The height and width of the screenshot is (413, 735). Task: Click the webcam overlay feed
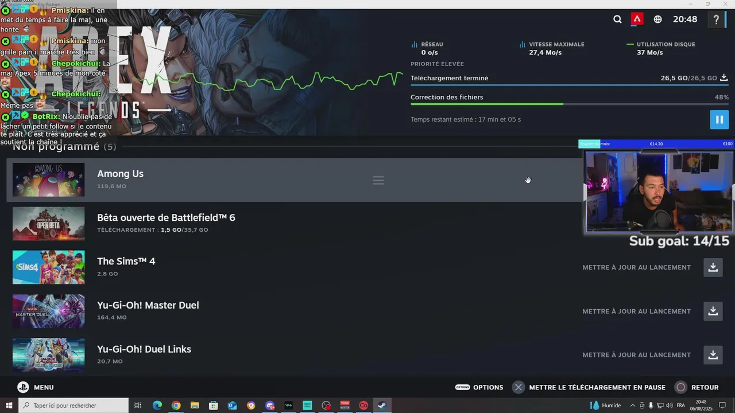(x=659, y=192)
